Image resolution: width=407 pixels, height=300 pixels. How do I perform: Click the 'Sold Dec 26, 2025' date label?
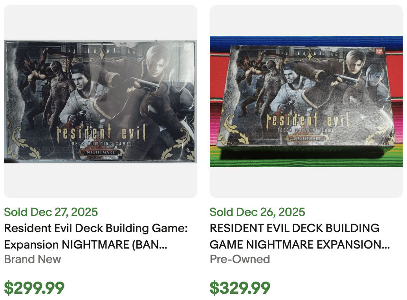pos(257,212)
